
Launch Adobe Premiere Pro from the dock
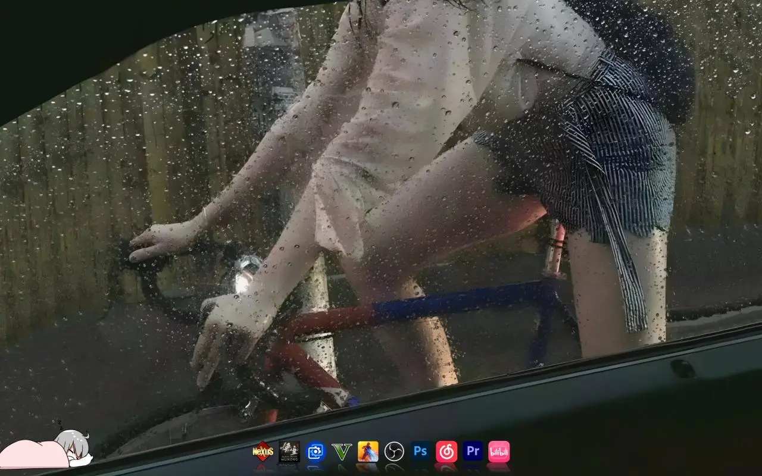473,452
